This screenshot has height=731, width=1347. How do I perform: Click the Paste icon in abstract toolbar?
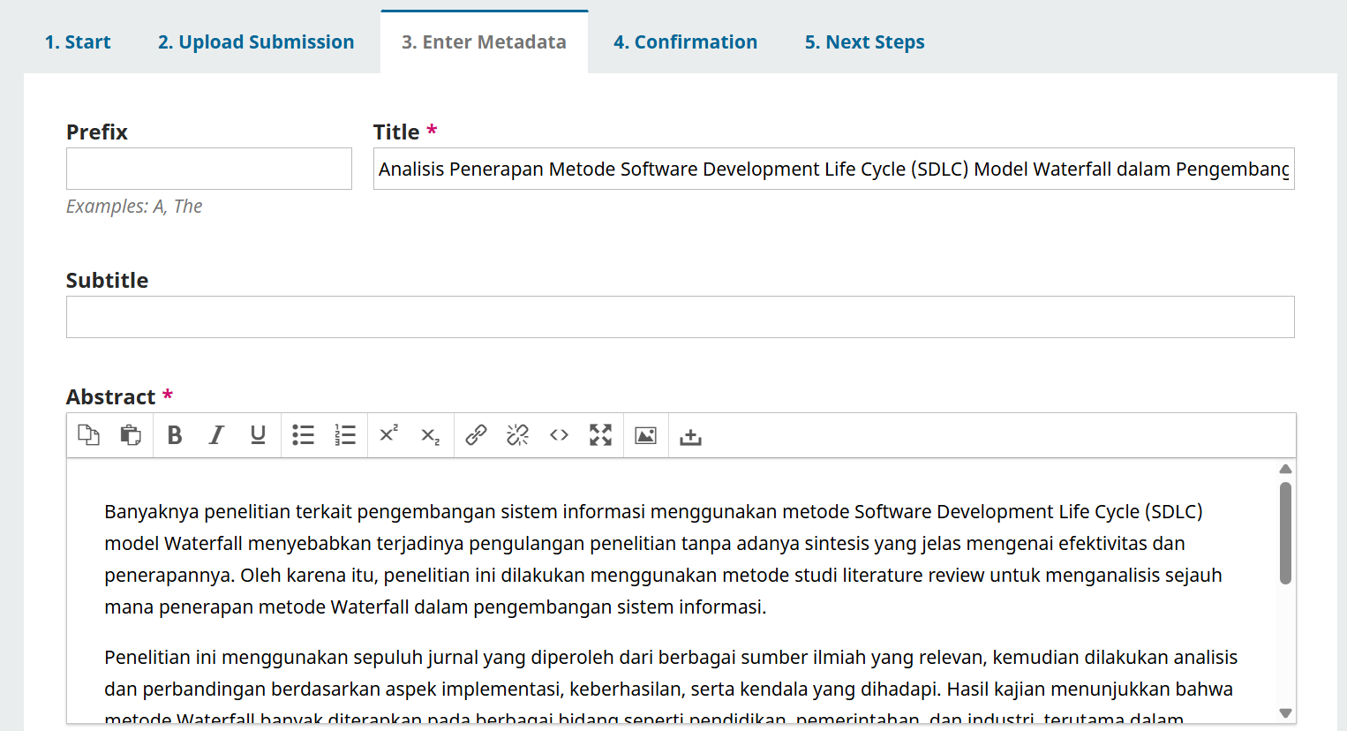point(131,435)
